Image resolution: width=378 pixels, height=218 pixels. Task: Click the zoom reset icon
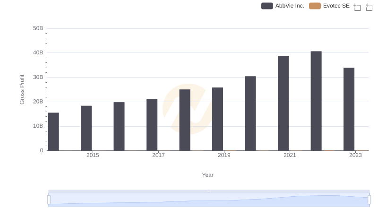coord(369,7)
